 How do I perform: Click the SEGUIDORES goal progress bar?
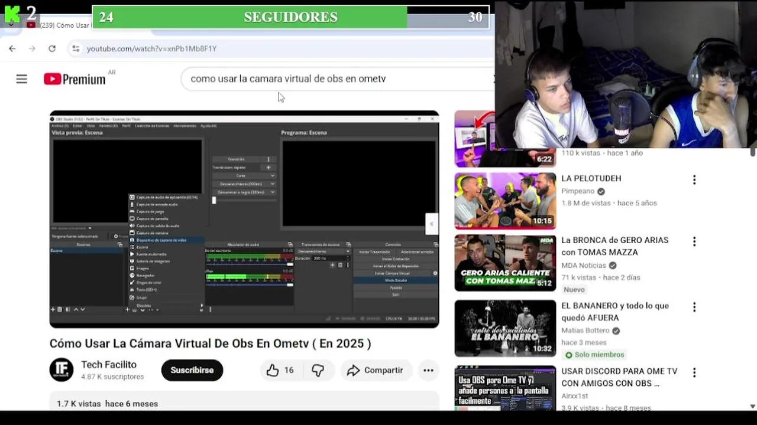point(290,17)
